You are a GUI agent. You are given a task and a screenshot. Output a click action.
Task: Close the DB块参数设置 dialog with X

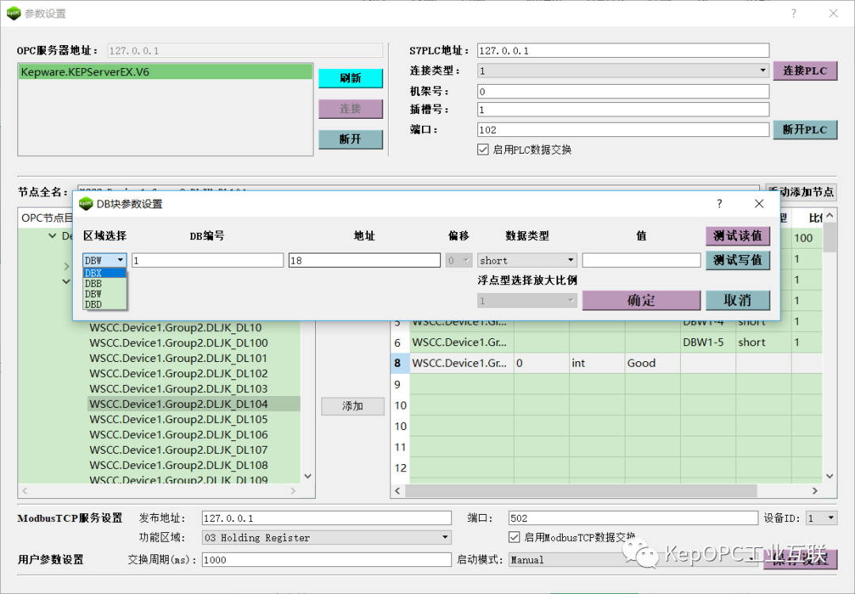click(x=759, y=204)
